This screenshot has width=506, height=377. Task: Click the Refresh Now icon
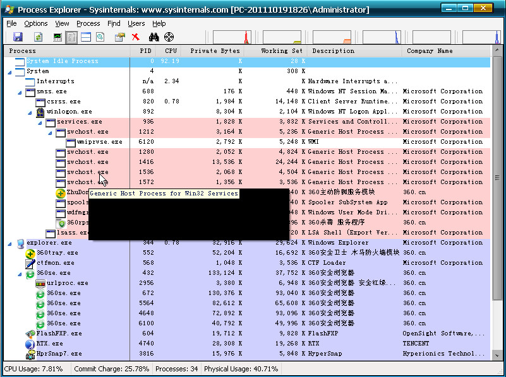(x=39, y=37)
